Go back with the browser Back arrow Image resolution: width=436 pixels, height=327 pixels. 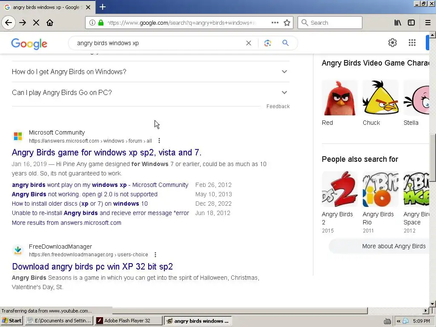(9, 23)
